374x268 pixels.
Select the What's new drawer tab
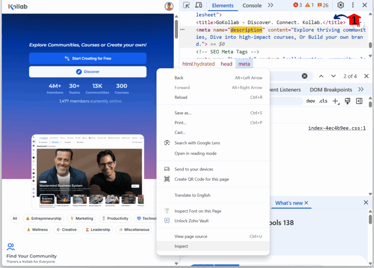(289, 203)
